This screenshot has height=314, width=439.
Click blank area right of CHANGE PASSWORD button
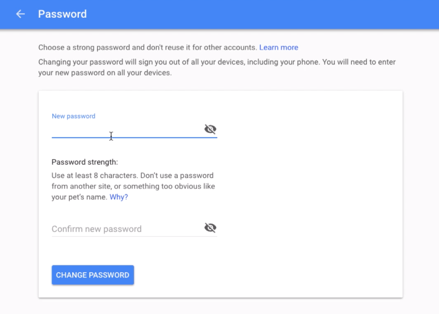(265, 275)
